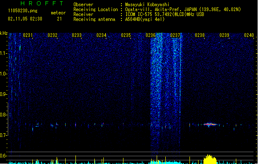
Task: Click the kHz axis unit label
Action: point(4,33)
